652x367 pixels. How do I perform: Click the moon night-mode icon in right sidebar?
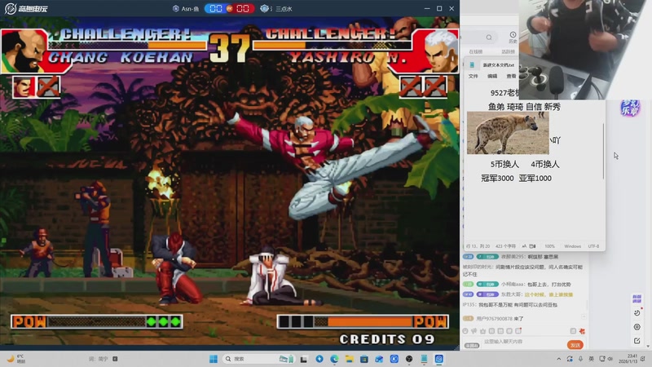tap(637, 312)
